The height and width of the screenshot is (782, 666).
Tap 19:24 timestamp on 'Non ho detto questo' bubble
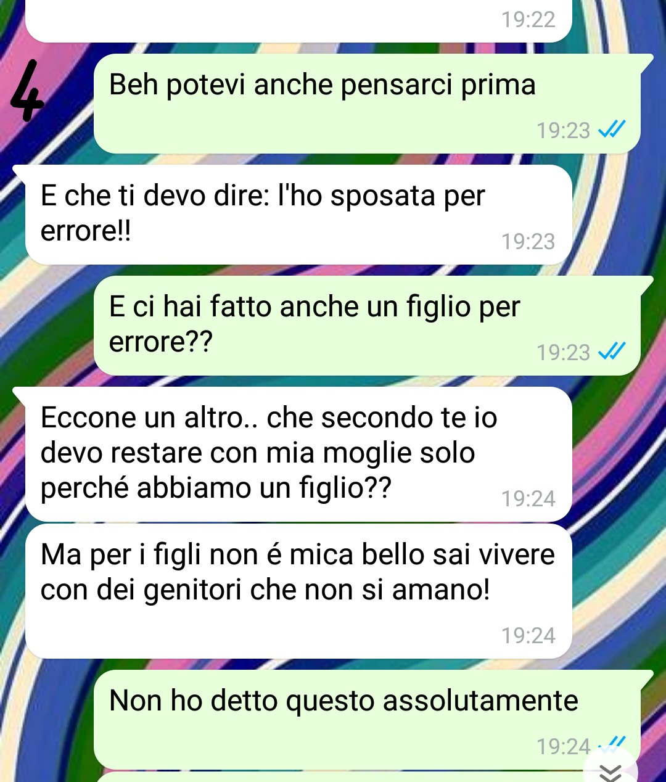[x=564, y=747]
